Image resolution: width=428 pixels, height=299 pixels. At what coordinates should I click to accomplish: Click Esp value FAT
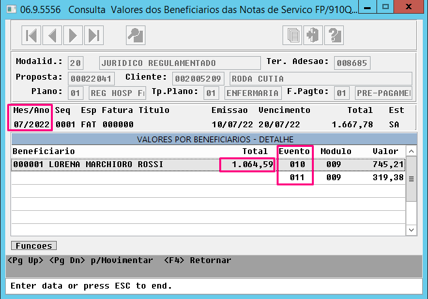89,125
